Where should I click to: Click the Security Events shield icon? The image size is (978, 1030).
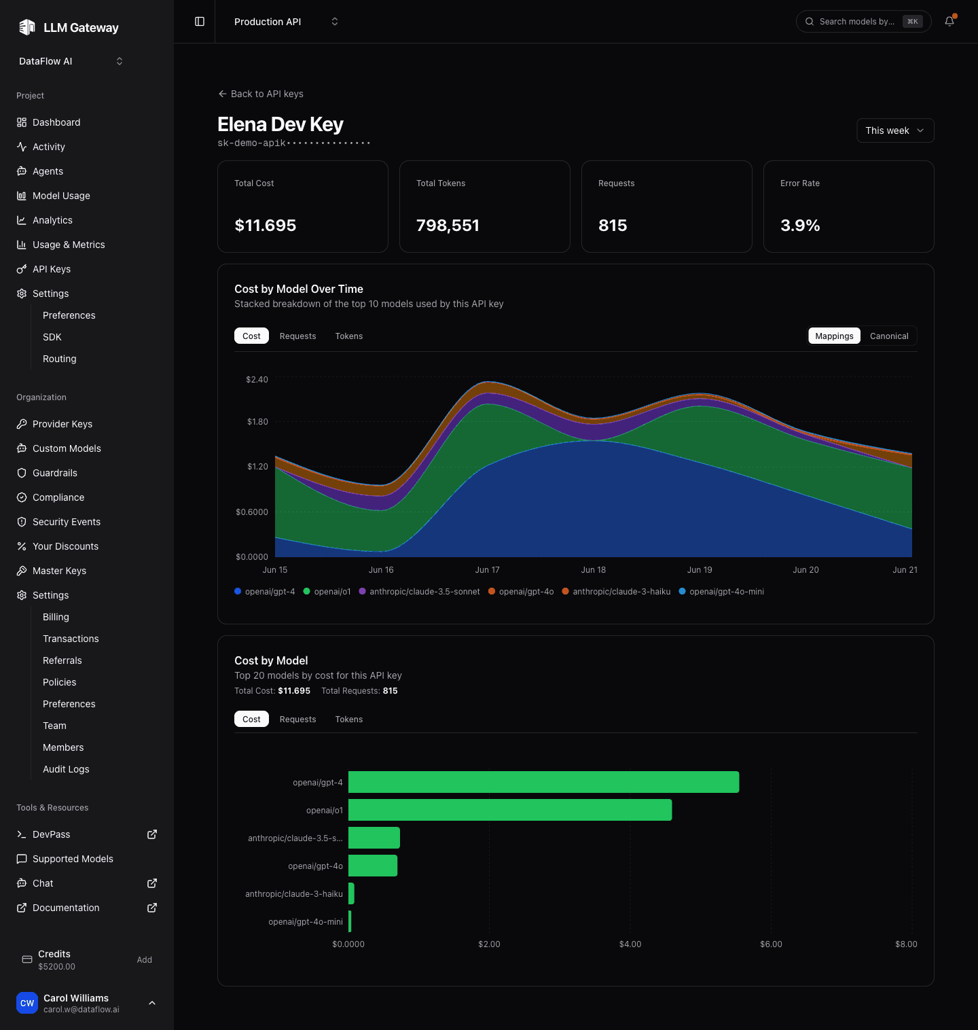coord(22,522)
